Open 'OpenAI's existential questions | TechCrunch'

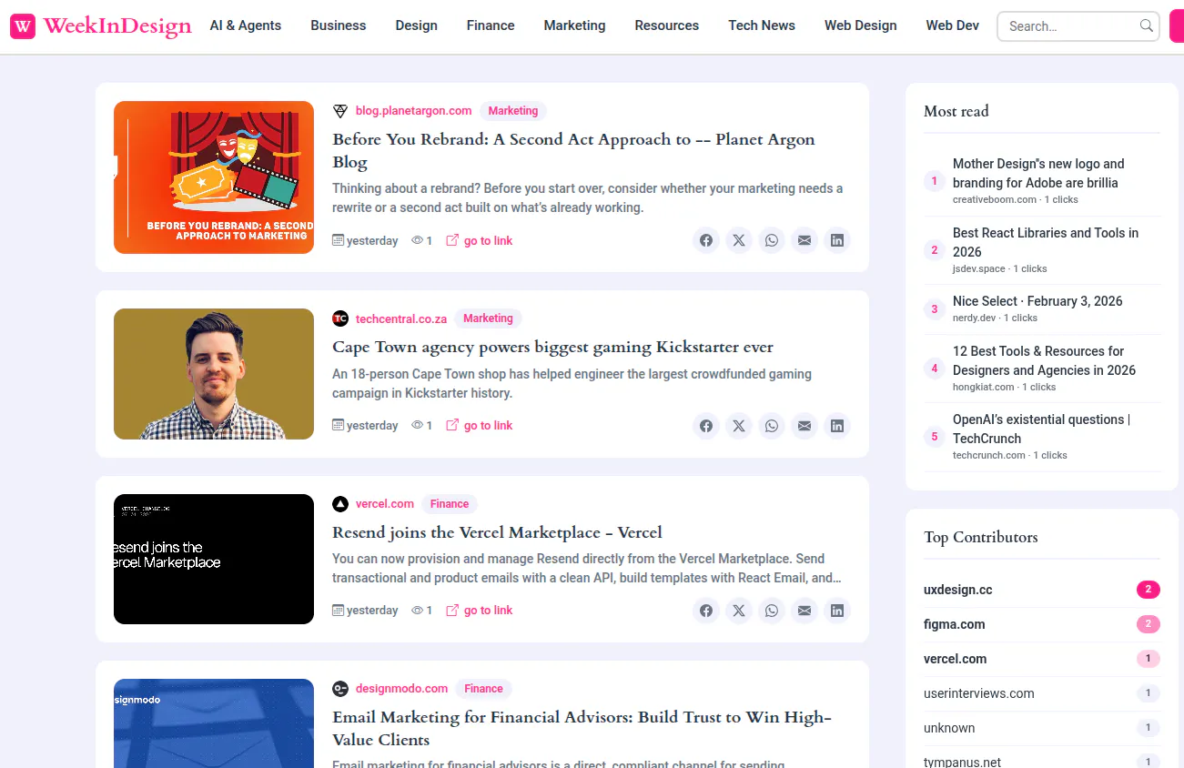pos(1041,429)
